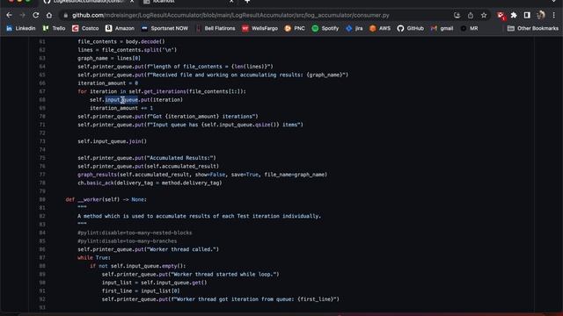Open the MR bookmark

(x=469, y=28)
